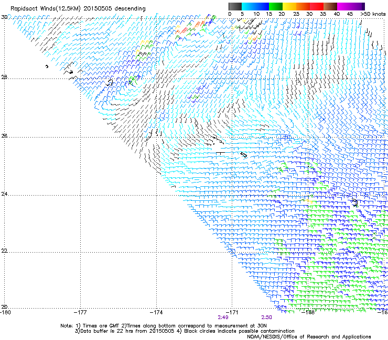Click the gray 0-5 knots color band
Screen dimensions: 388x340
235,6
